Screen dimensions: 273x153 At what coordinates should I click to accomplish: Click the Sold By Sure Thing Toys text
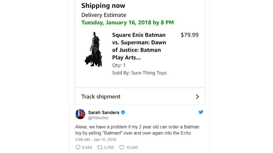tap(139, 73)
